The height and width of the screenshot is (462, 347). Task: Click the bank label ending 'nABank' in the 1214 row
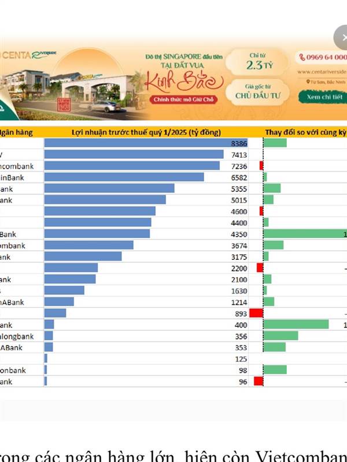click(x=12, y=302)
